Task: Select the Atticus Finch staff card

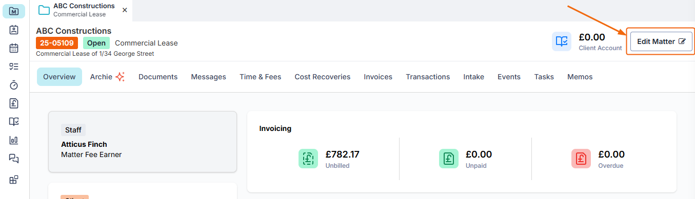Action: click(143, 142)
